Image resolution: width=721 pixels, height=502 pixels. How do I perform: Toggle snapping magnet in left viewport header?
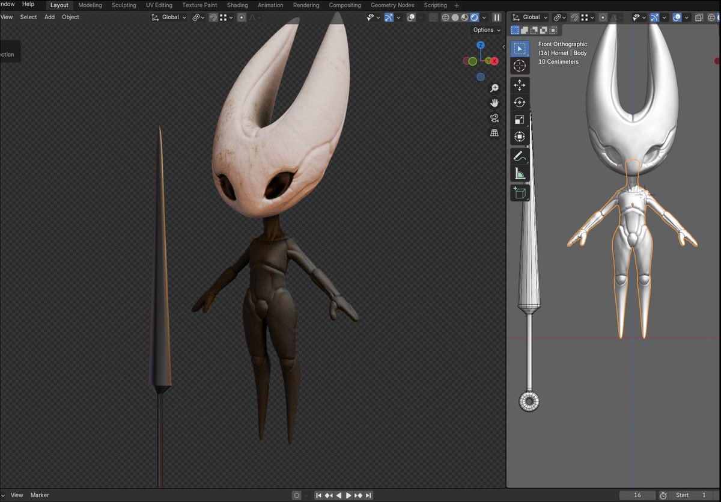(x=213, y=17)
